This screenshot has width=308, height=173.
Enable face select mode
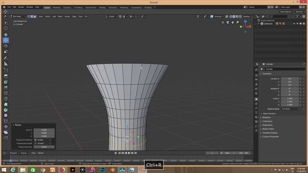(35, 17)
